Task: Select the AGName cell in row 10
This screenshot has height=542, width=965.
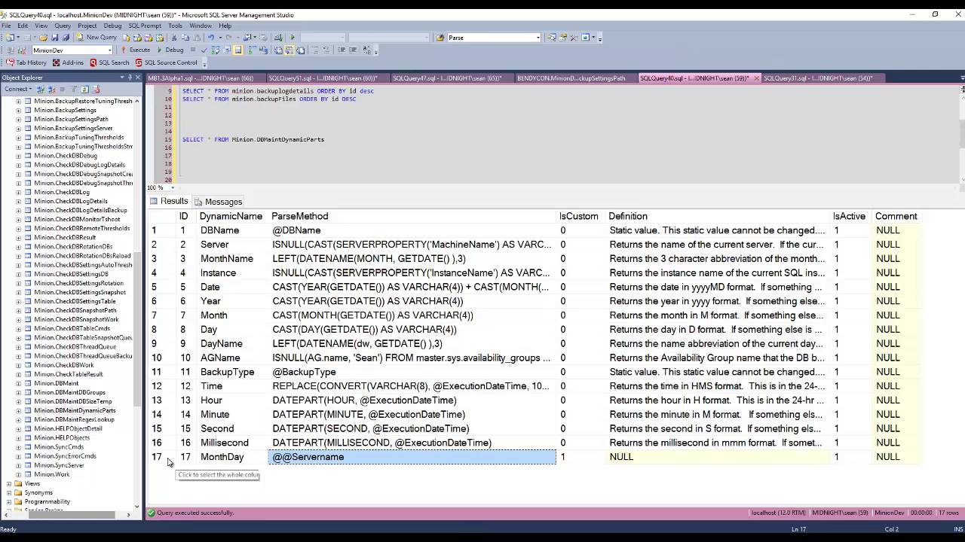Action: pyautogui.click(x=233, y=358)
